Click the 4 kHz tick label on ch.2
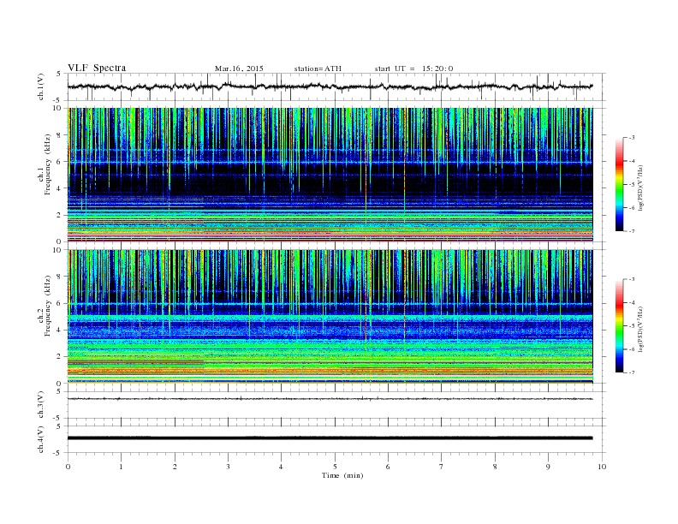Screen dimensions: 678x524 (x=60, y=330)
